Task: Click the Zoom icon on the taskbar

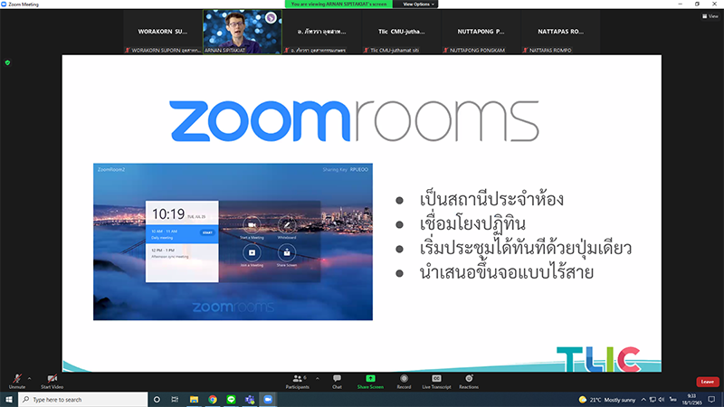Action: (x=268, y=399)
